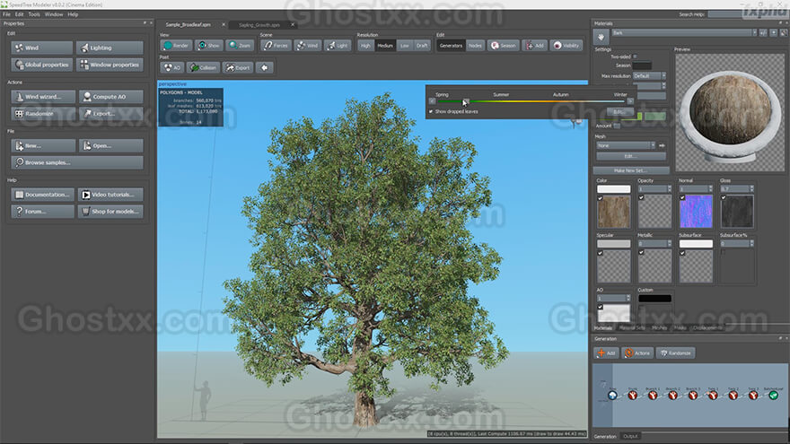Toggle the Normal map checkbox
Viewport: 790px width, 444px height.
click(x=682, y=198)
